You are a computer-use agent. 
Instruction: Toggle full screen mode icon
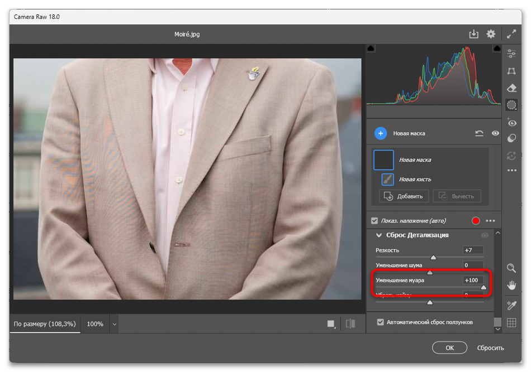(511, 34)
